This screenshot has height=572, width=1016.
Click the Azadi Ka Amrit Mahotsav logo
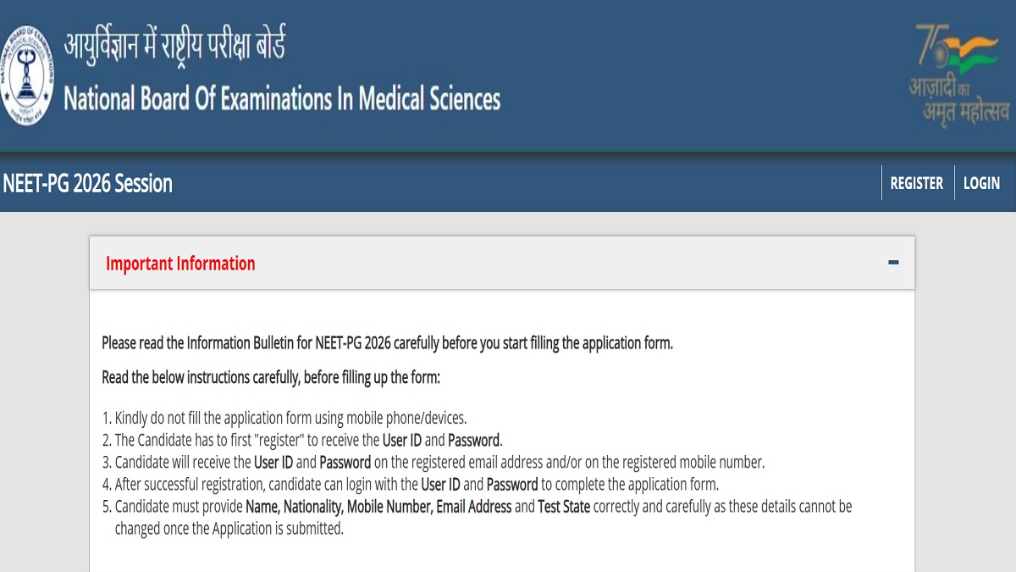[x=961, y=73]
